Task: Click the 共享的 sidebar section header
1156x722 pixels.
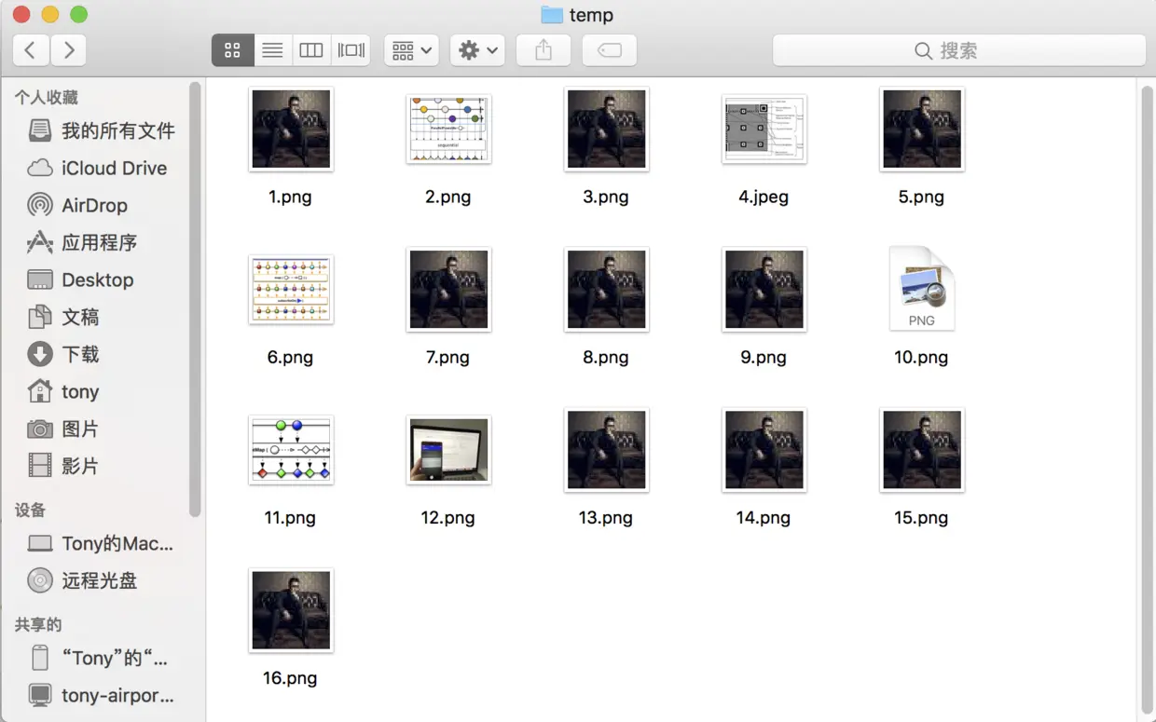Action: click(x=37, y=624)
